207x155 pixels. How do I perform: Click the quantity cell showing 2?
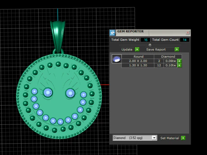159,61
